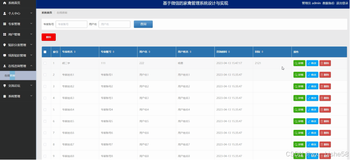
Task: Sort table by 用户姓名 column arrows
Action: (x=191, y=52)
